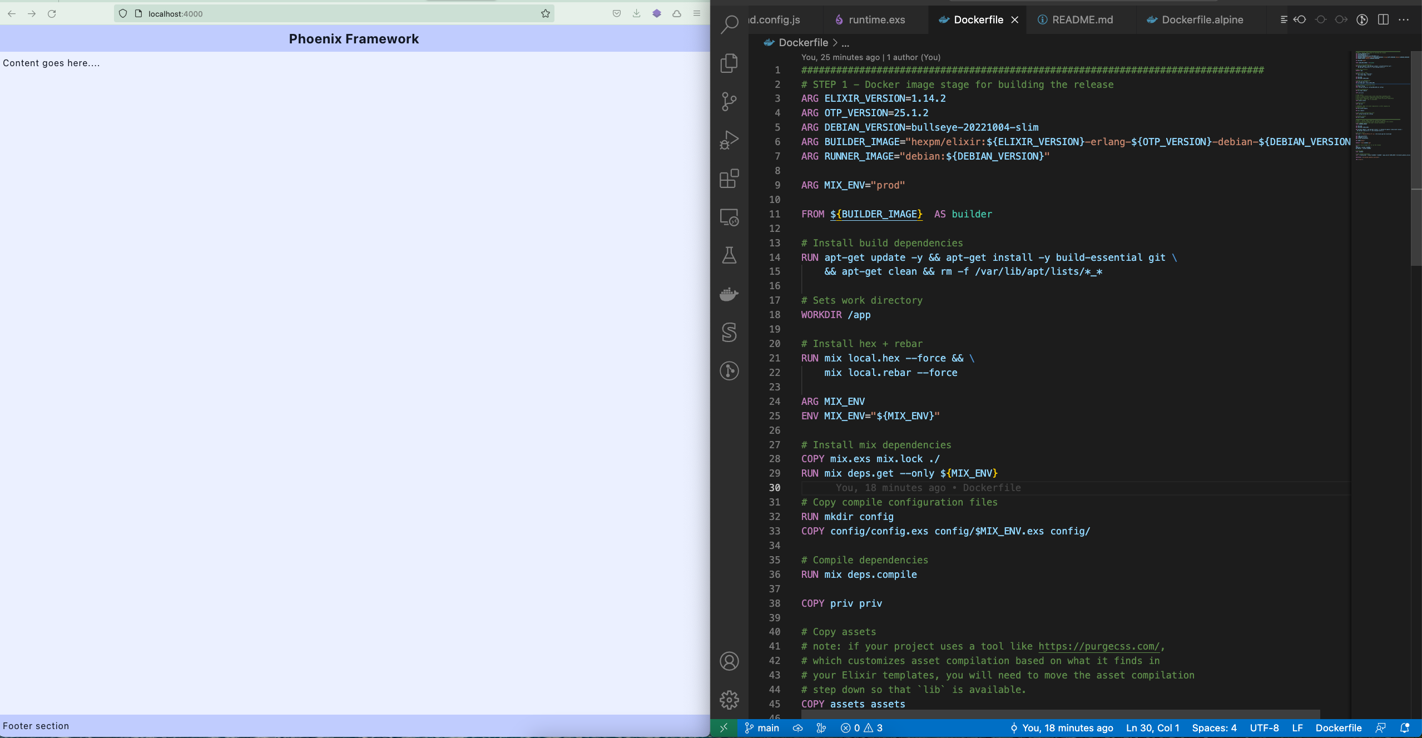Click the main branch in the status bar
Image resolution: width=1422 pixels, height=738 pixels.
762,728
